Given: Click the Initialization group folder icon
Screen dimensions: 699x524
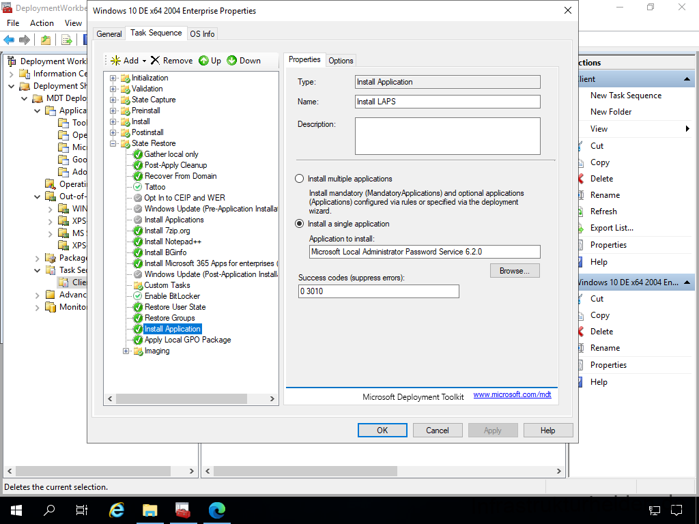Looking at the screenshot, I should pyautogui.click(x=126, y=78).
